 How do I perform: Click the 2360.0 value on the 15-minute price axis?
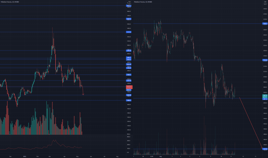pyautogui.click(x=265, y=9)
